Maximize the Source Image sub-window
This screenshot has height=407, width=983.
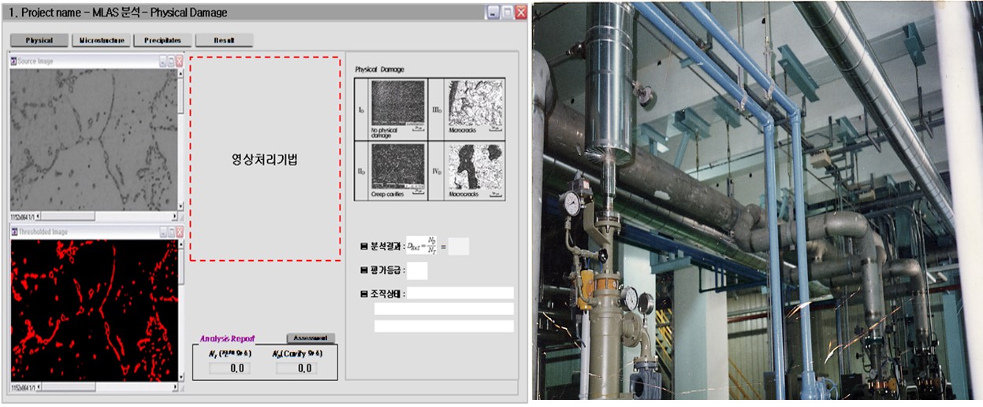pos(171,61)
